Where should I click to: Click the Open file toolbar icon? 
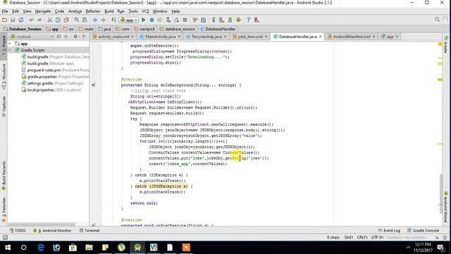tap(4, 20)
